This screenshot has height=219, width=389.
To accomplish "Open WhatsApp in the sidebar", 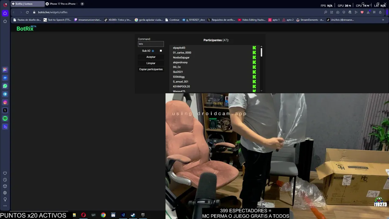I will click(x=5, y=86).
